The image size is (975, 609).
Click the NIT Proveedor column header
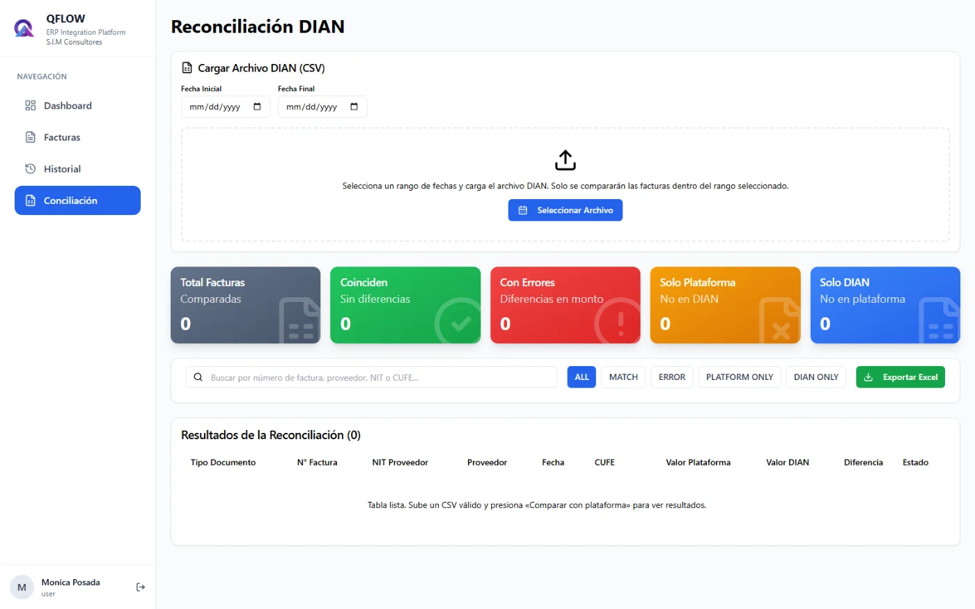(400, 463)
